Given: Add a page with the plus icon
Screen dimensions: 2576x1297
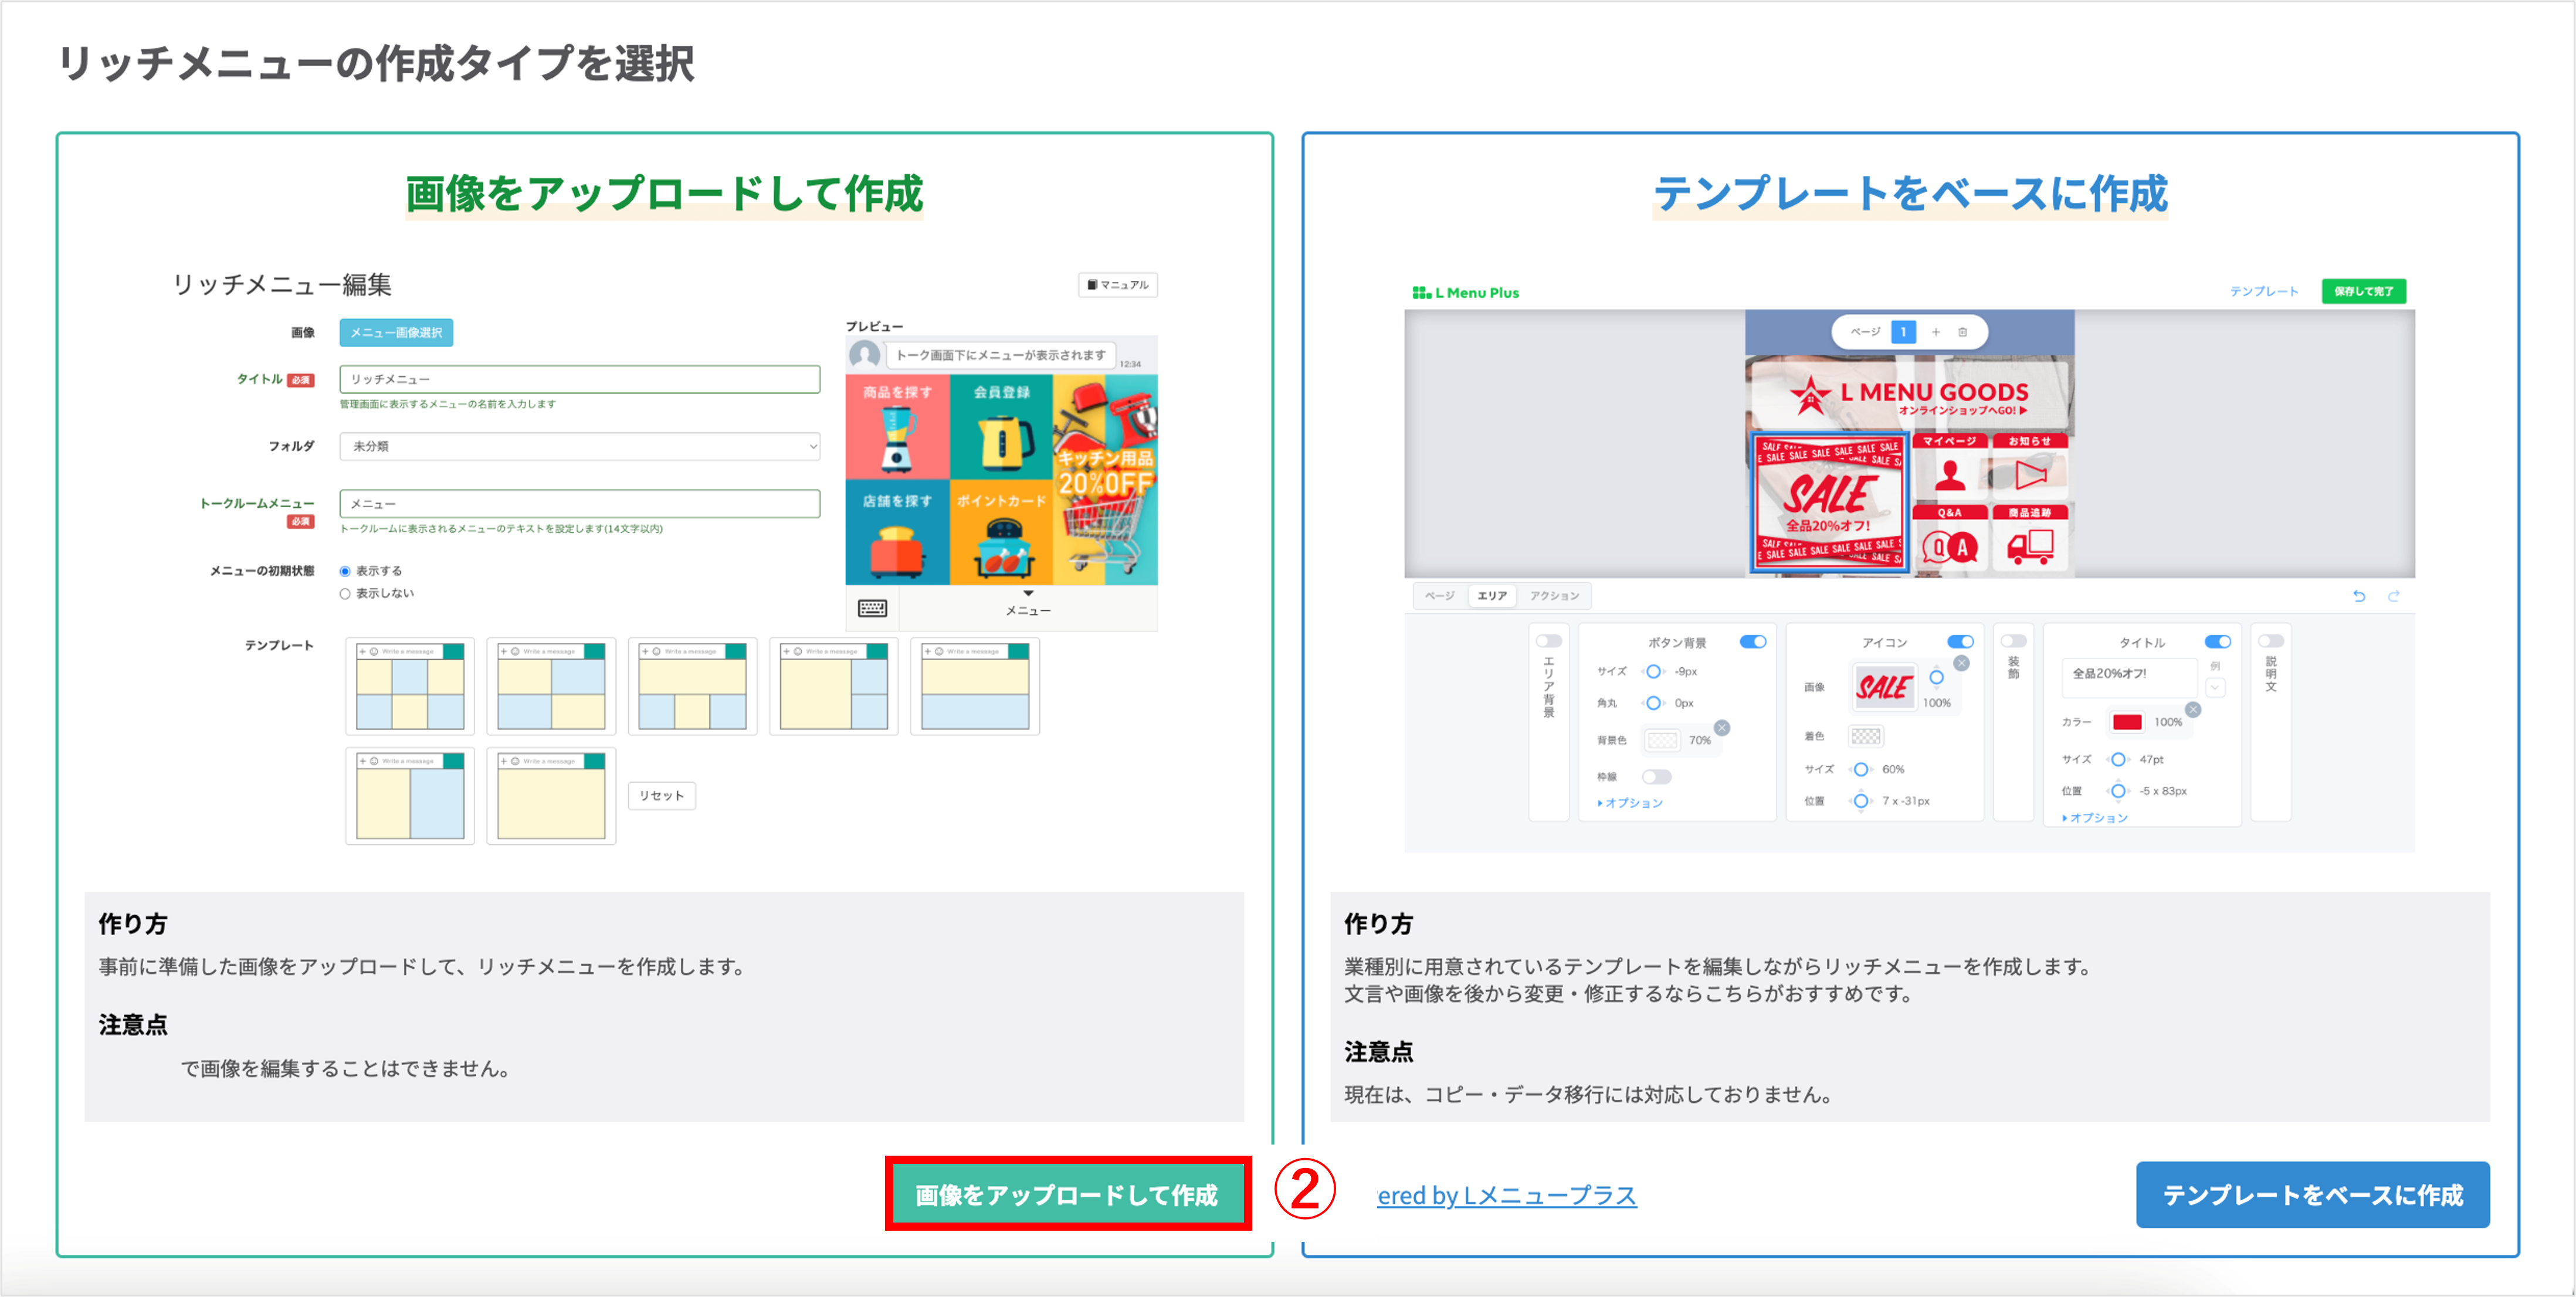Looking at the screenshot, I should point(1935,332).
